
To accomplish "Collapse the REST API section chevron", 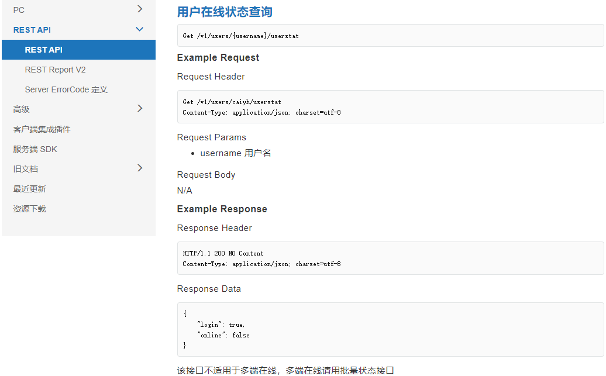I will (x=140, y=29).
